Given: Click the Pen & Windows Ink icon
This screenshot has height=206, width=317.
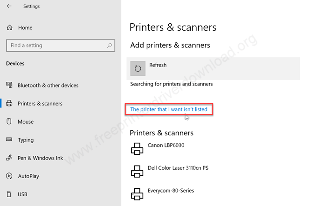Looking at the screenshot, I should [x=9, y=158].
